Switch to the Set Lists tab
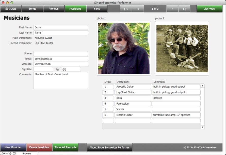This screenshot has width=226, height=155. point(11,9)
